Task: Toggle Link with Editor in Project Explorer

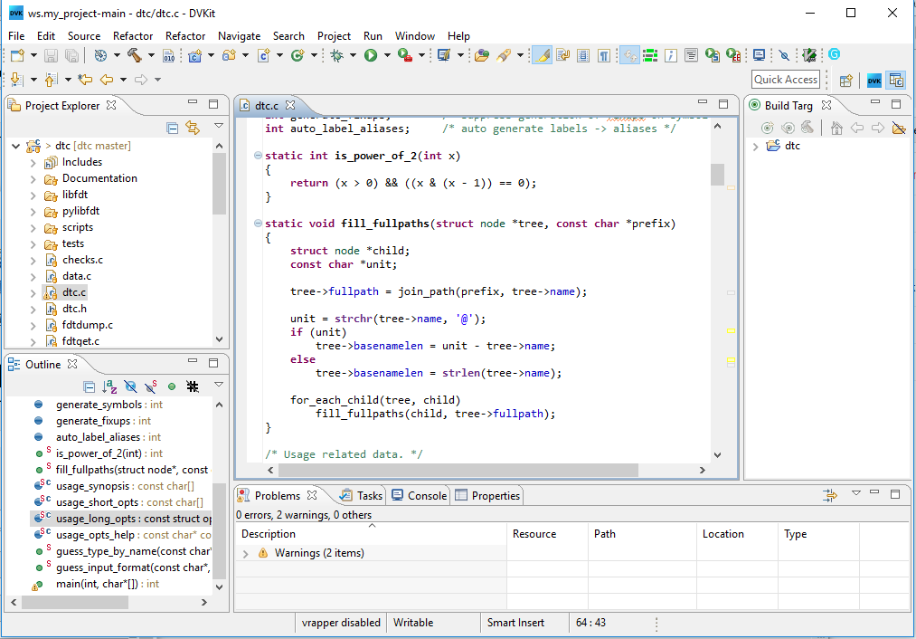Action: (193, 128)
